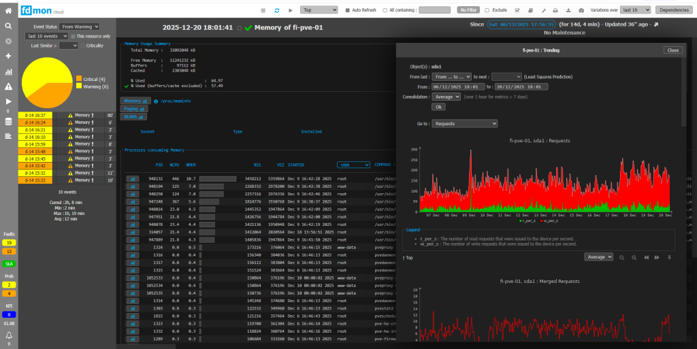The width and height of the screenshot is (697, 349).
Task: Click the database stack icon in sidebar
Action: pos(8,122)
